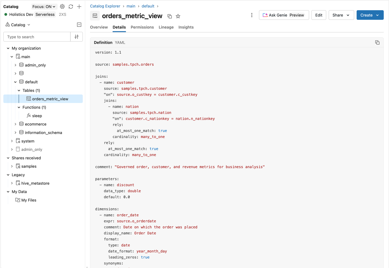Click Ask Genie Preview button
The height and width of the screenshot is (268, 389).
coord(284,15)
